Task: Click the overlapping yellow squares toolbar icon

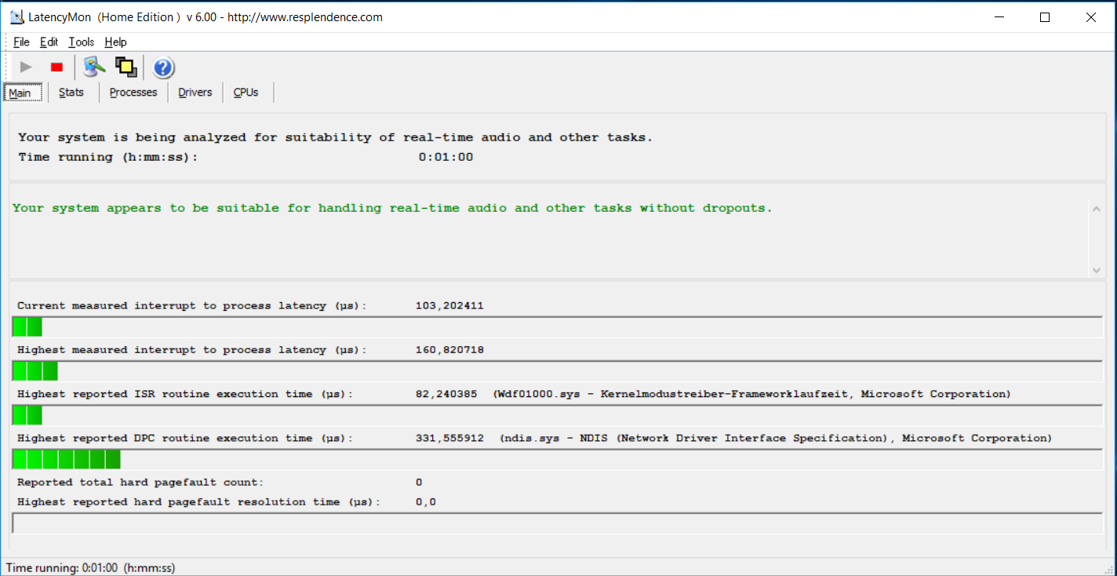Action: point(126,67)
